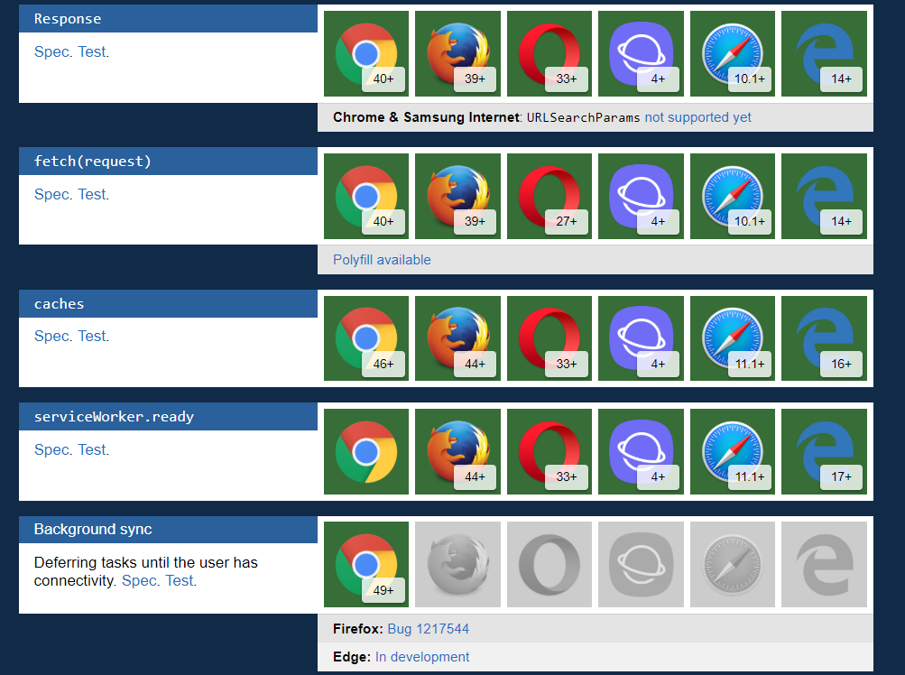Click the 'Chrome & Samsung Internet' note label
Screen dimensions: 905x675
(x=426, y=117)
